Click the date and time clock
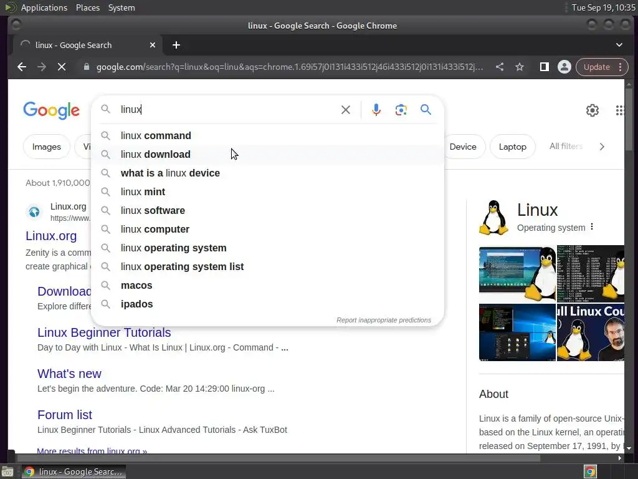Image resolution: width=638 pixels, height=479 pixels. click(603, 7)
